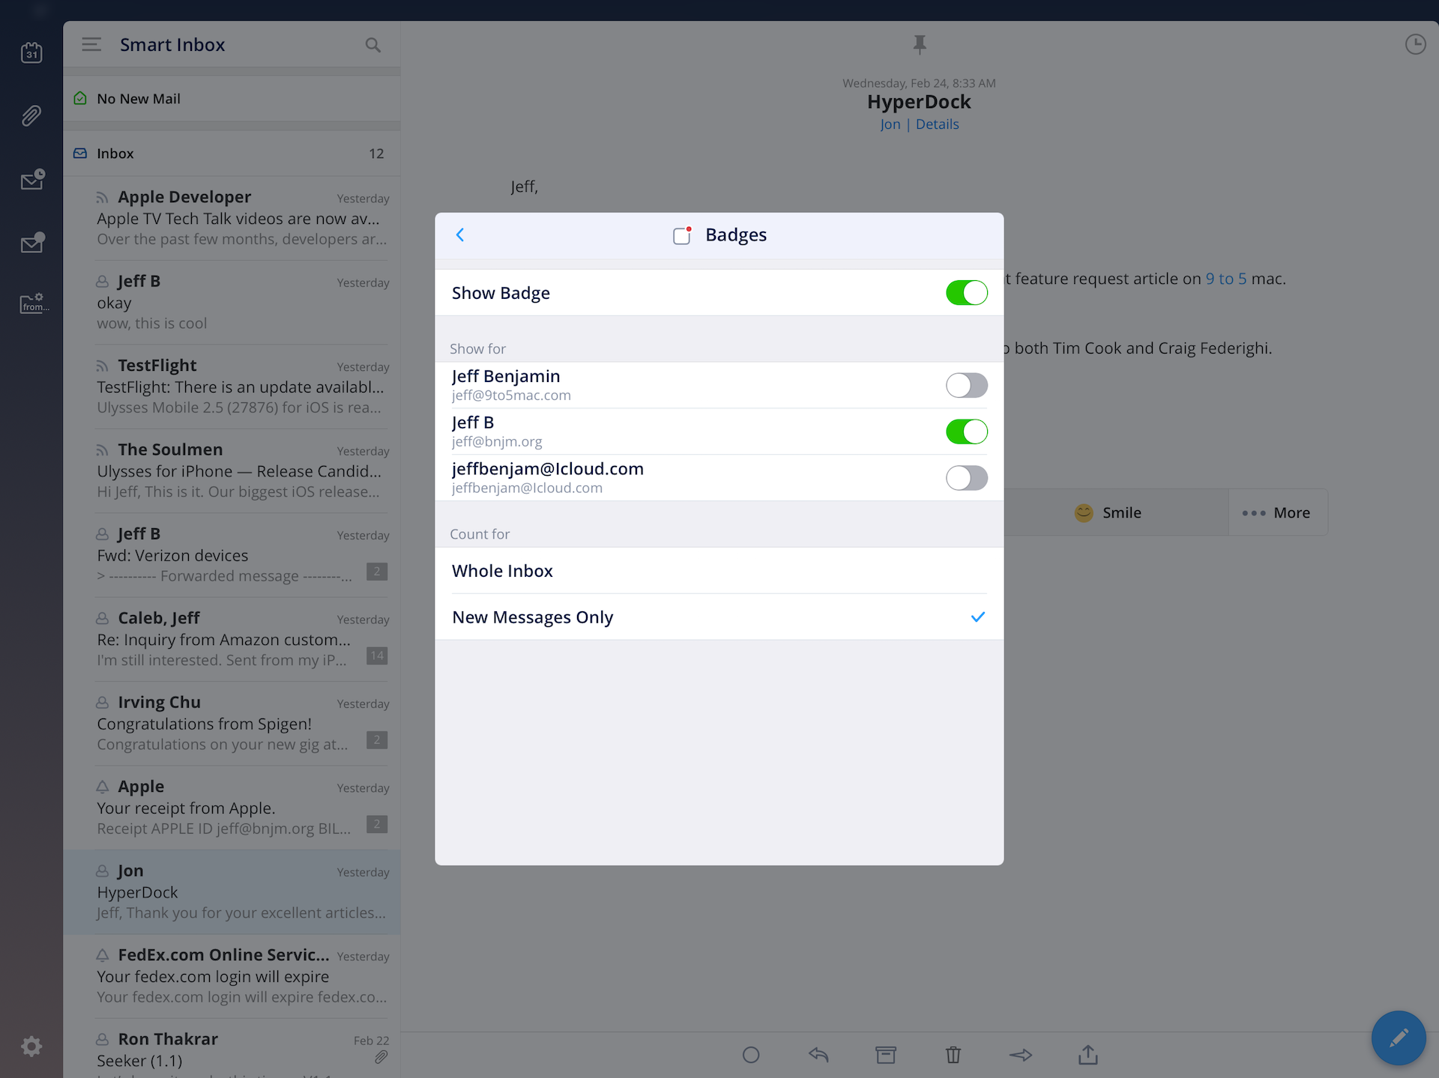
Task: Pin the message with pushpin icon
Action: pos(920,45)
